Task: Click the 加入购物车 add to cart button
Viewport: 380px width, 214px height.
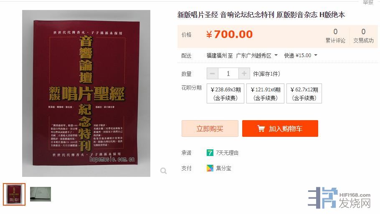Action: pos(280,128)
